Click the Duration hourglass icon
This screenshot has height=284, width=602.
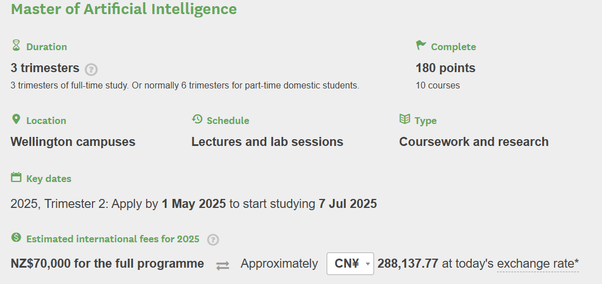[x=16, y=45]
